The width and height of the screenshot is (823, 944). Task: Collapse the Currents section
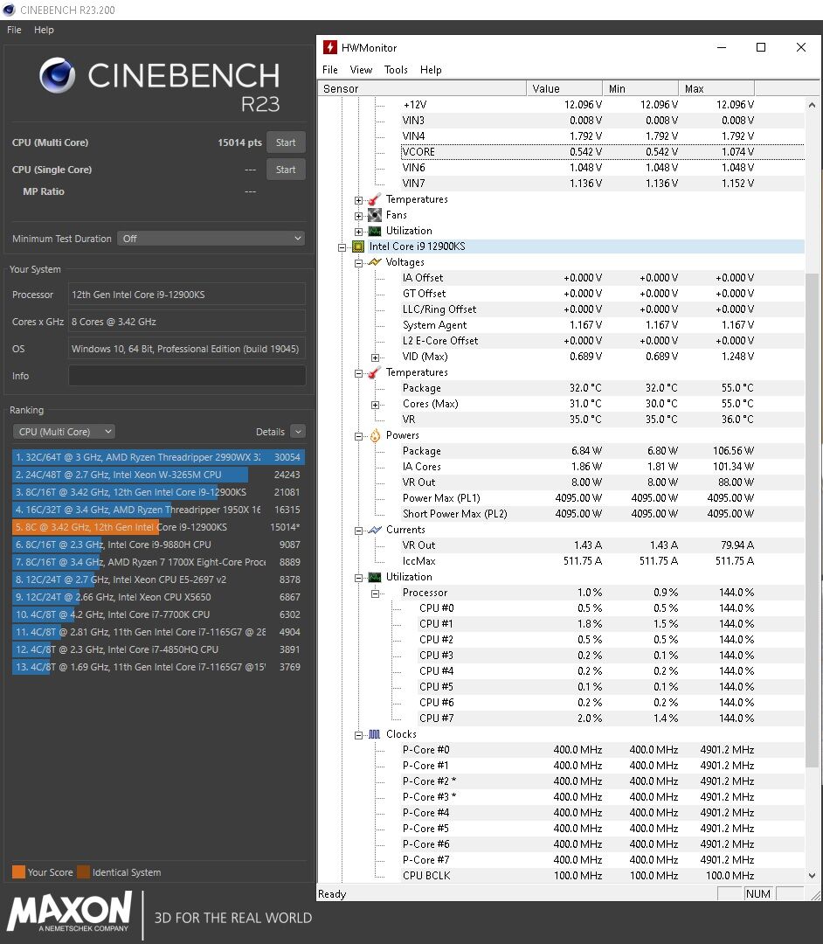coord(358,531)
